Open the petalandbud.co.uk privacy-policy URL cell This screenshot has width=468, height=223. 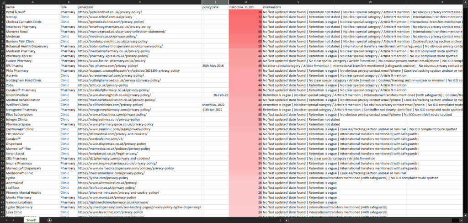[139, 12]
